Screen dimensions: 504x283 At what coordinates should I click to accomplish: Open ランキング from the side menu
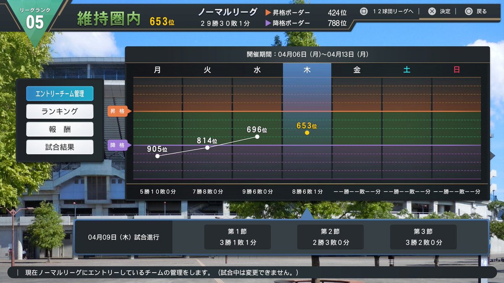[60, 111]
